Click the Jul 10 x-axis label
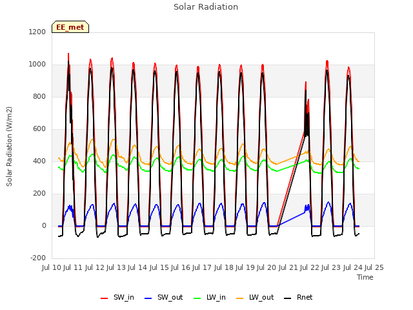The height and width of the screenshot is (310, 413). coord(52,267)
